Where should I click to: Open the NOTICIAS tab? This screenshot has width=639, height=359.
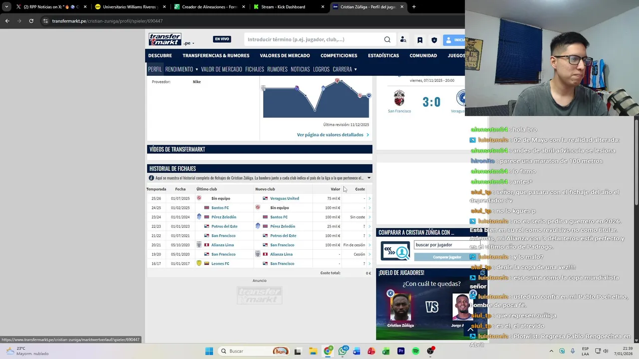point(300,69)
